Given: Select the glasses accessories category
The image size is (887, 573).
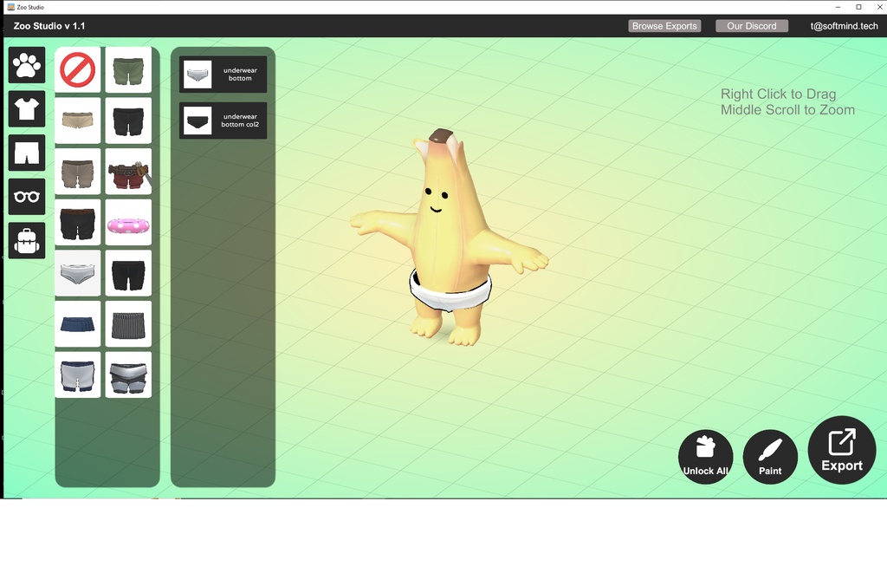Looking at the screenshot, I should coord(26,197).
